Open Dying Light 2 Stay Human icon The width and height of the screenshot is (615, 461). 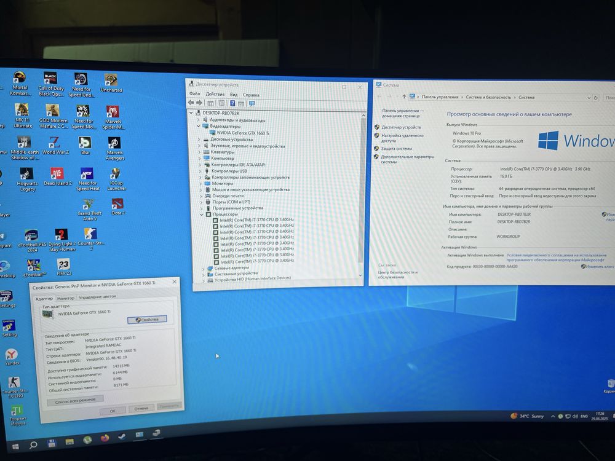62,240
